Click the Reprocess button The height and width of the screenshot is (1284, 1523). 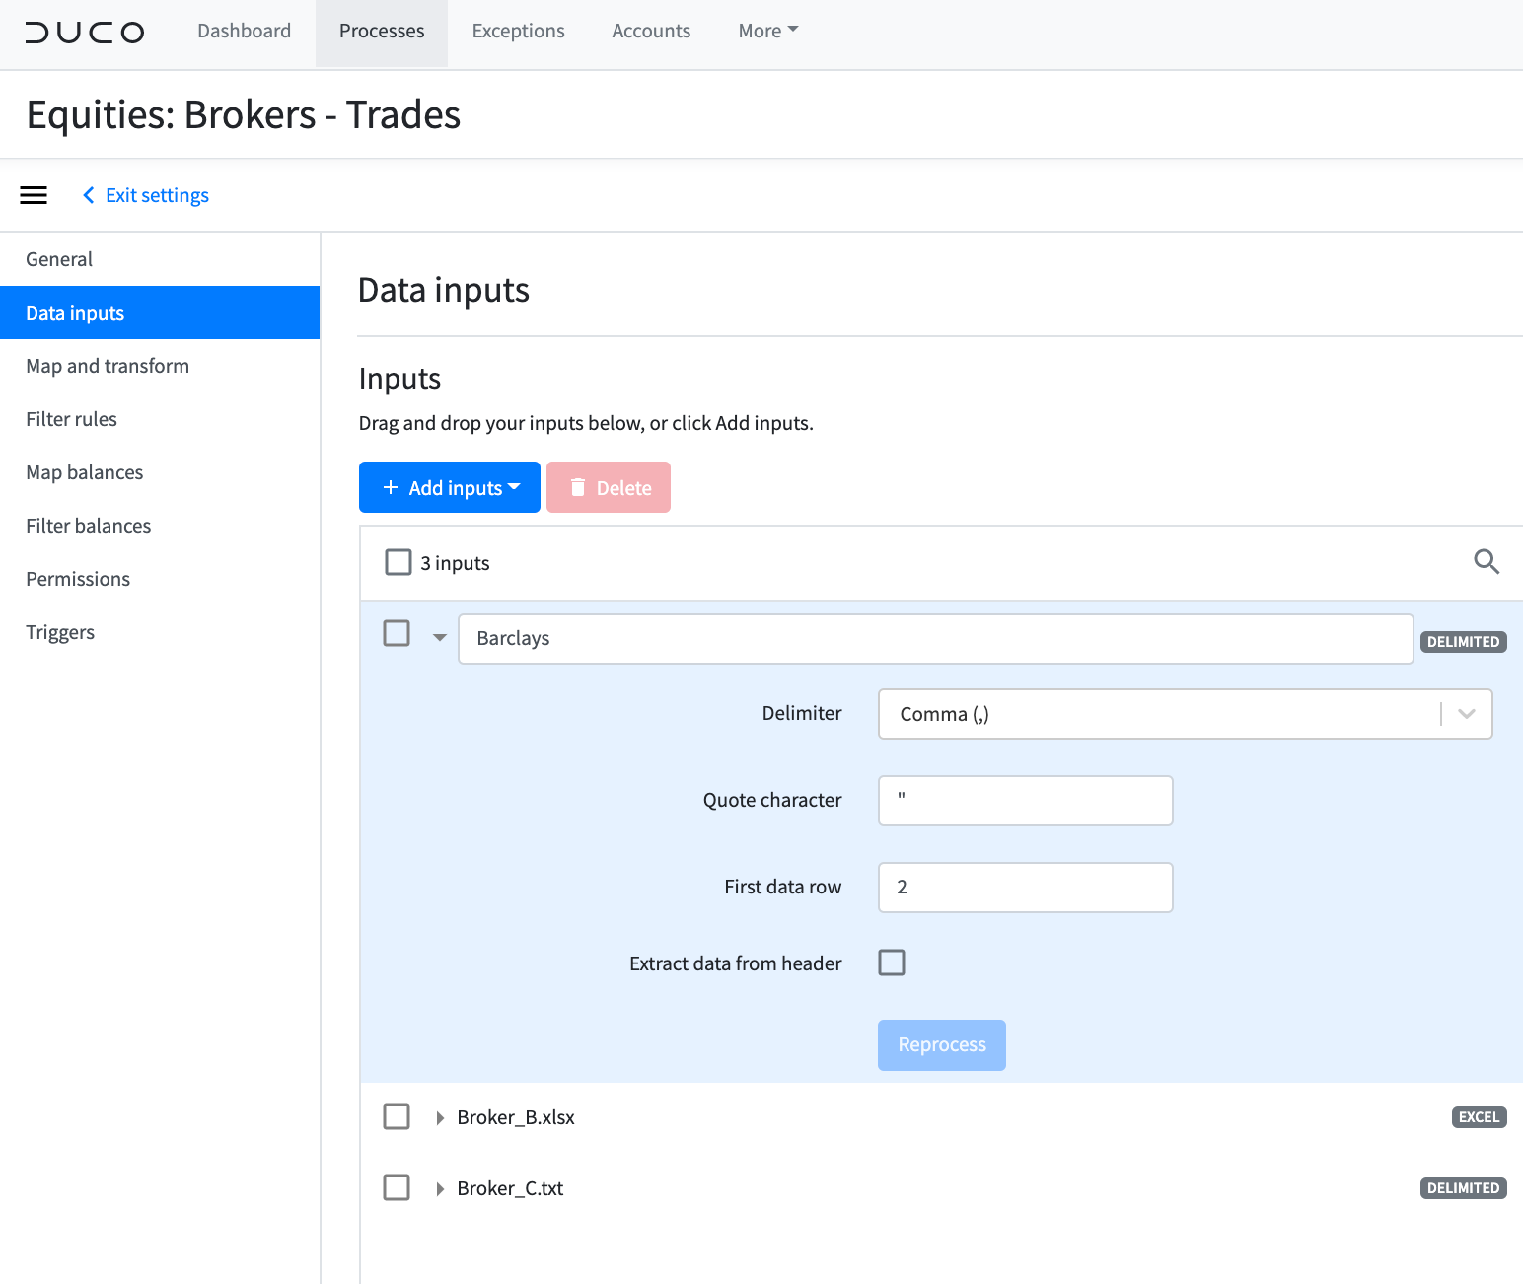pos(942,1045)
